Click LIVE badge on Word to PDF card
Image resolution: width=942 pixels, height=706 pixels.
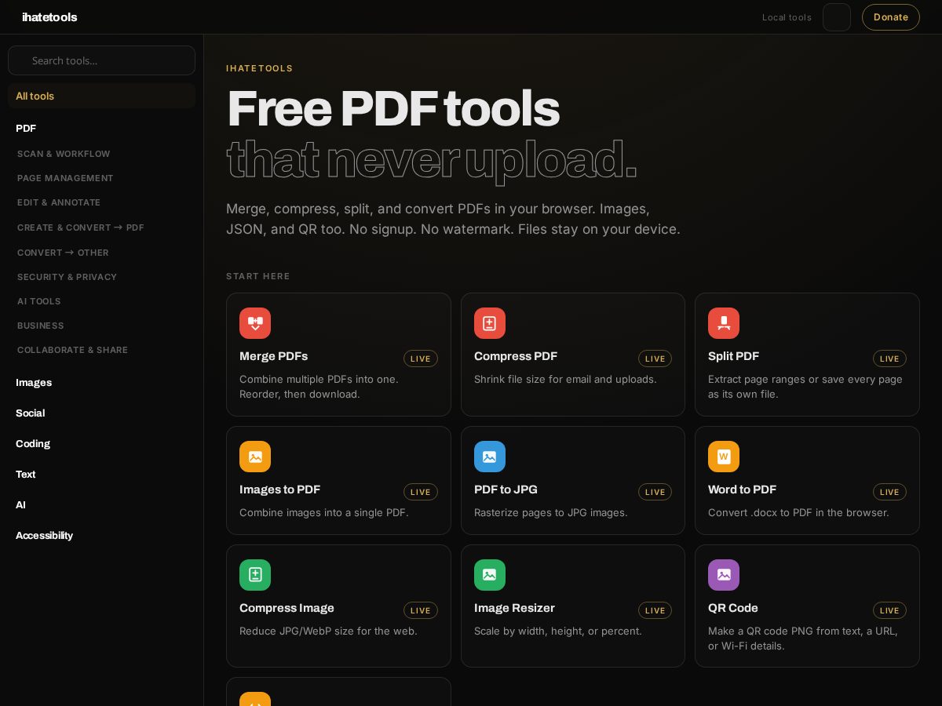coord(889,492)
